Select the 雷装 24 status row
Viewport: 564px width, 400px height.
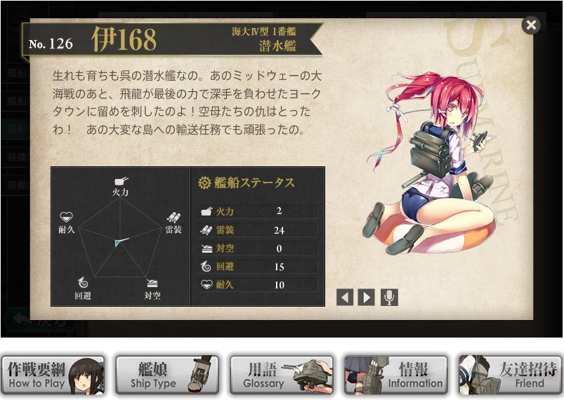tap(258, 230)
